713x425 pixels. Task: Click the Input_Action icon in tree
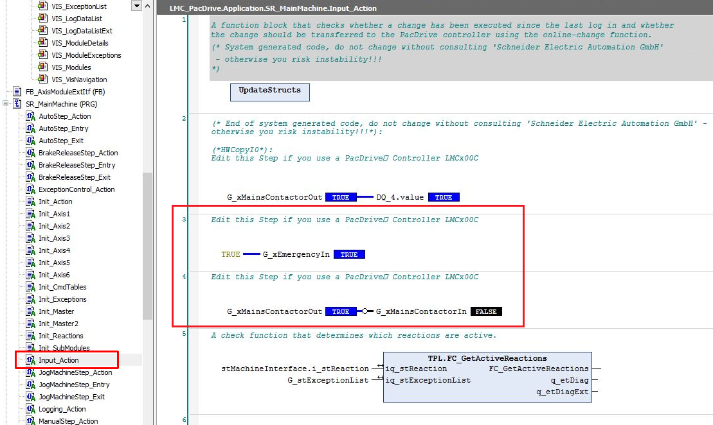[x=30, y=360]
